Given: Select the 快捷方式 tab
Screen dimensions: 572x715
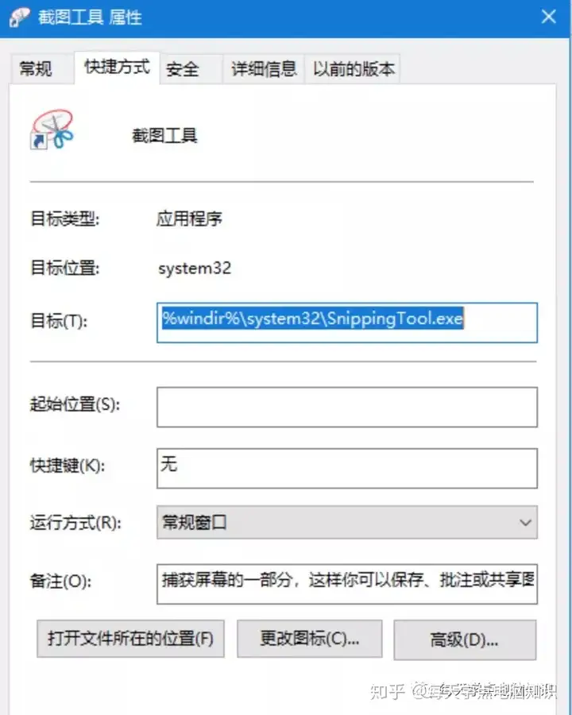Looking at the screenshot, I should (118, 67).
